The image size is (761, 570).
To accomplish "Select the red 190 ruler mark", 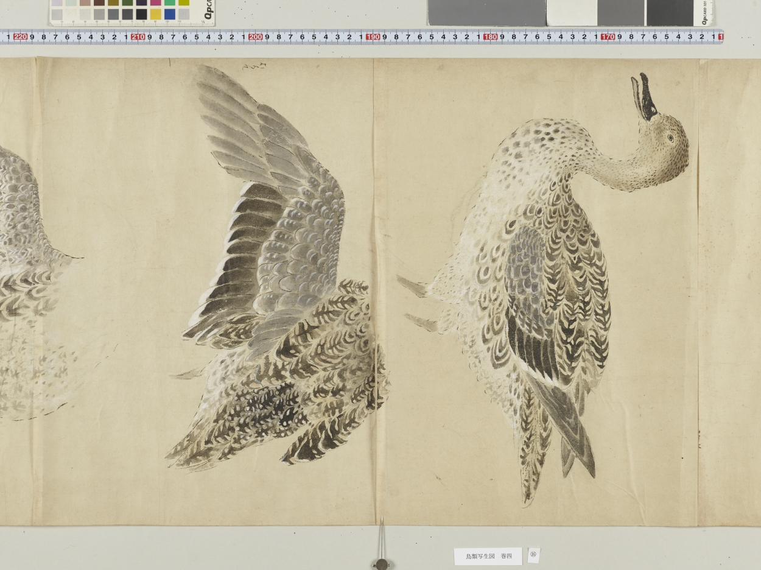I will 373,37.
